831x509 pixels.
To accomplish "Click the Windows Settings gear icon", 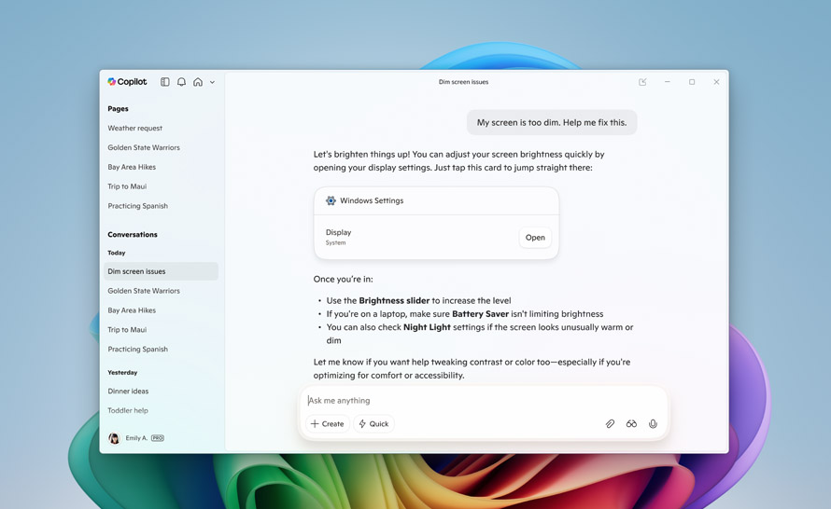I will tap(331, 200).
